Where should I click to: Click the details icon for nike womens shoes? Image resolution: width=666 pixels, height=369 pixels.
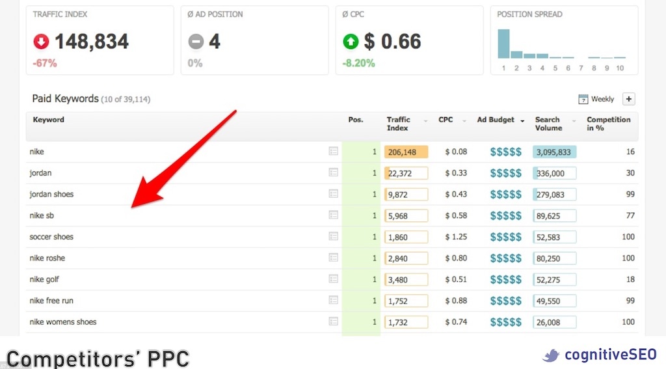tap(333, 321)
